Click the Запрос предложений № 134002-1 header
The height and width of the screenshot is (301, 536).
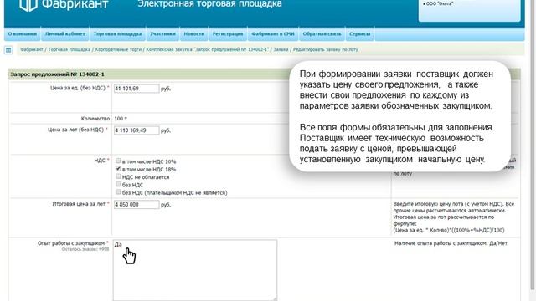[x=58, y=74]
